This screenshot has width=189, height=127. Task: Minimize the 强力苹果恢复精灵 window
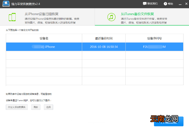coord(180,4)
